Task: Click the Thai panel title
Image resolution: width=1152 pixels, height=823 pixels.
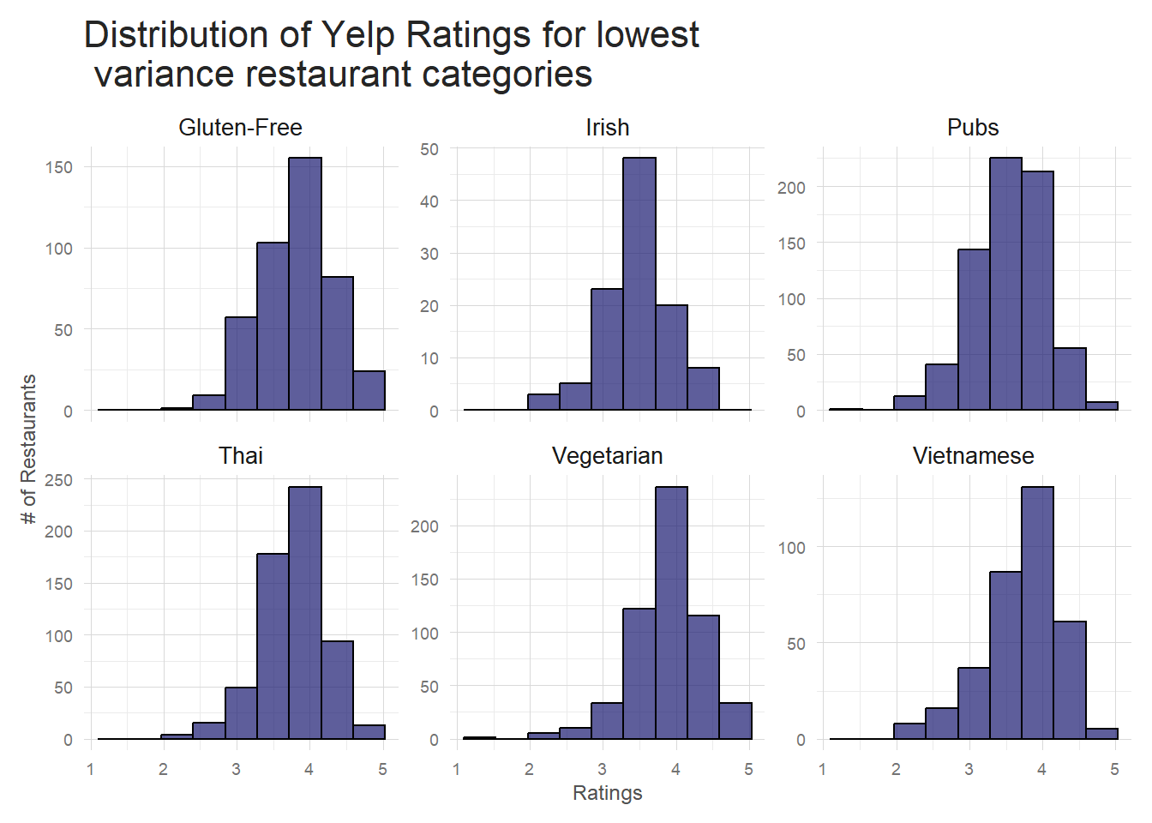Action: 240,456
